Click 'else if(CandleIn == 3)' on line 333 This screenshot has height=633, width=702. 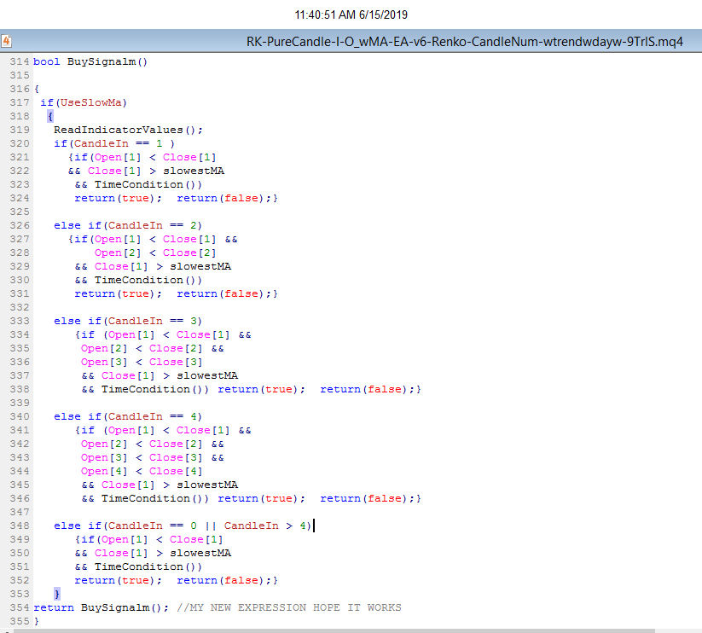click(128, 321)
